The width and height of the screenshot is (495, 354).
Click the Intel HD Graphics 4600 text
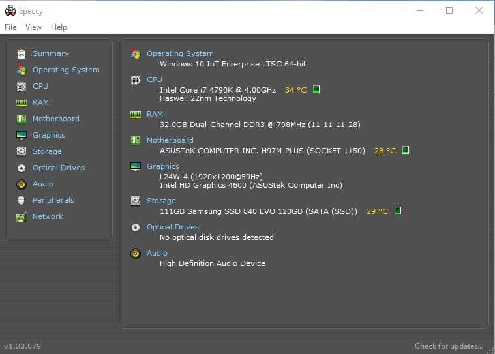251,185
